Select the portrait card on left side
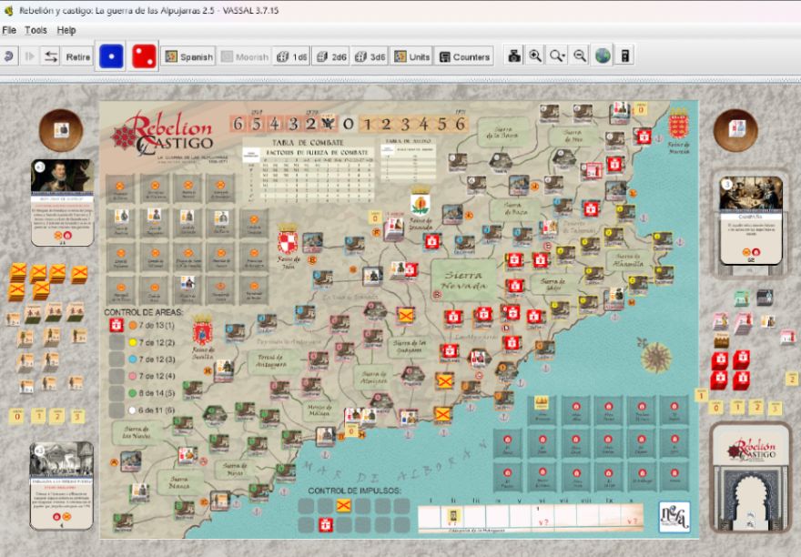The height and width of the screenshot is (557, 801). 62,202
